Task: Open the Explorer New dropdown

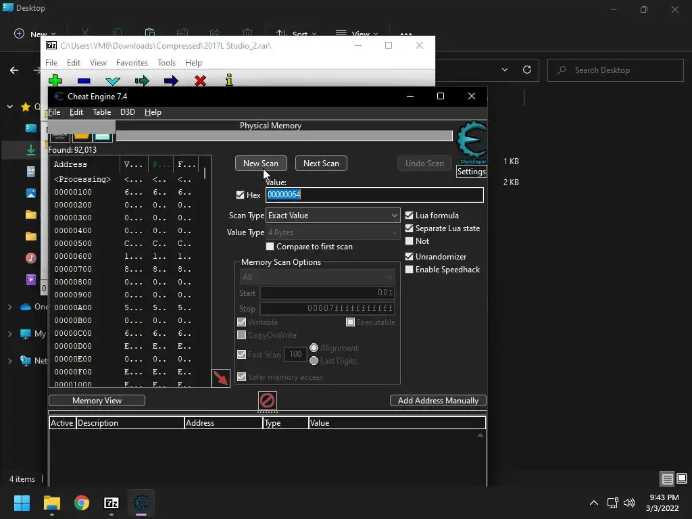Action: (34, 34)
